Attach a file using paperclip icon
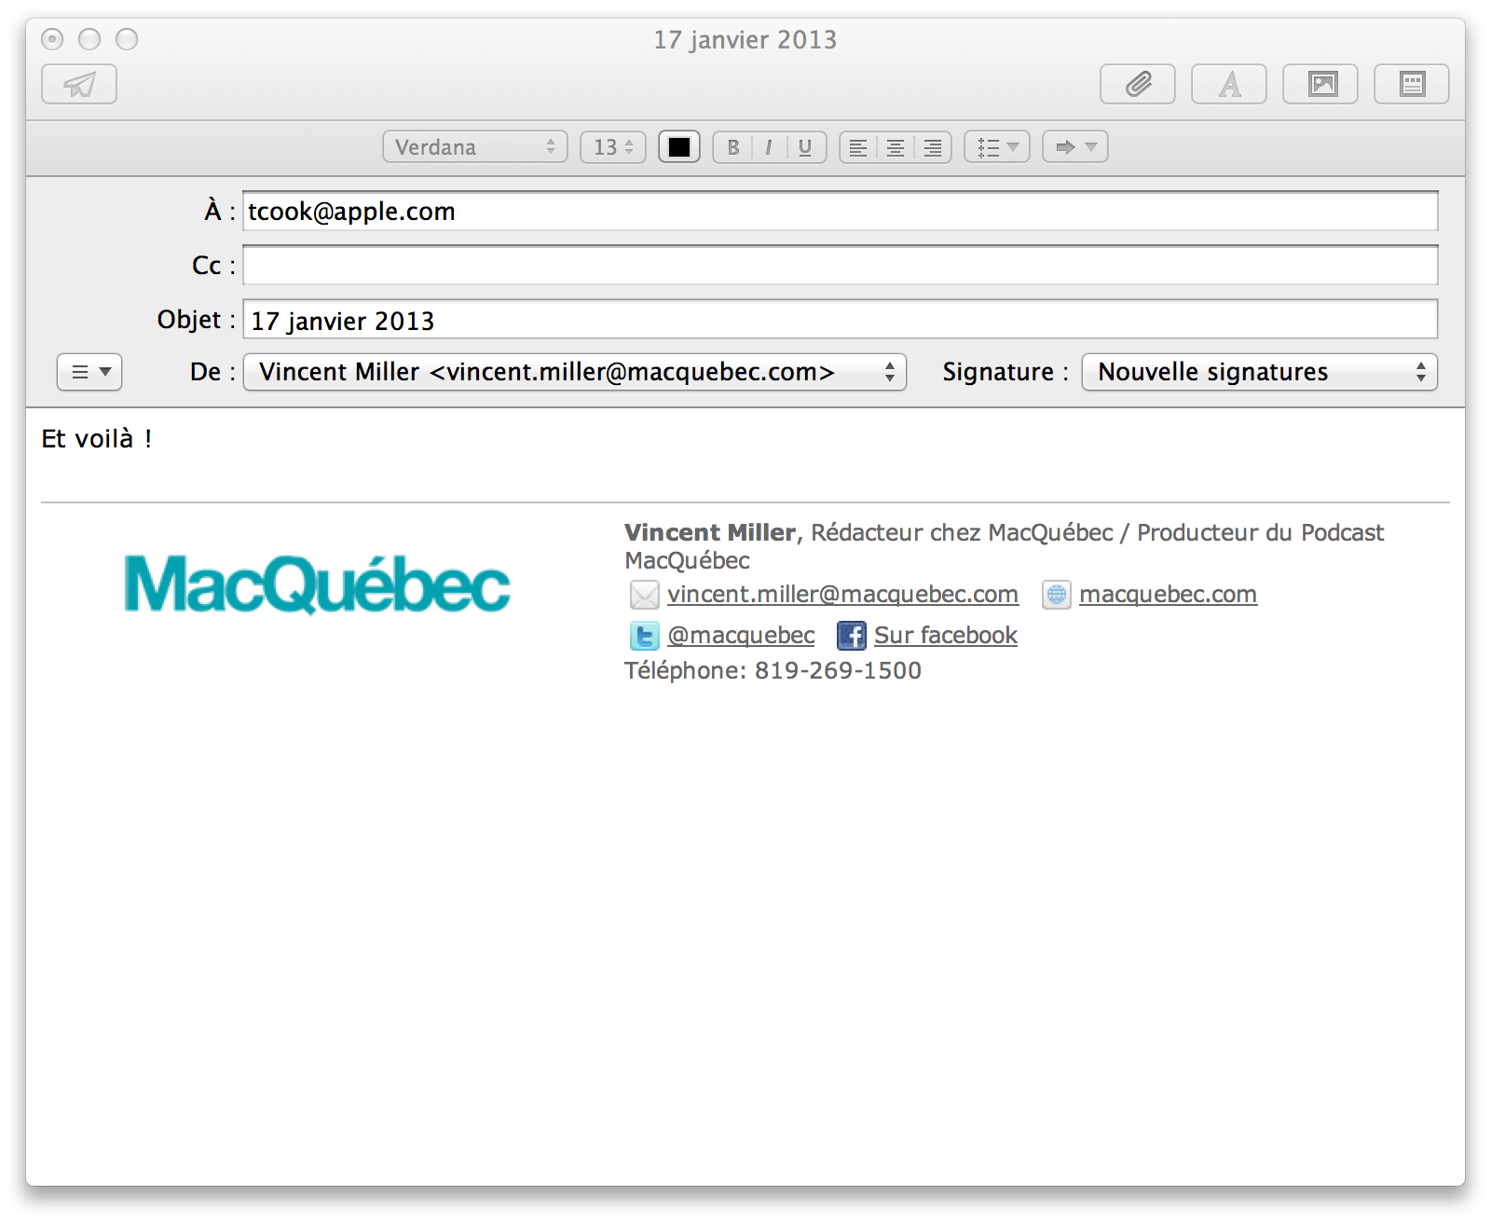 1138,84
